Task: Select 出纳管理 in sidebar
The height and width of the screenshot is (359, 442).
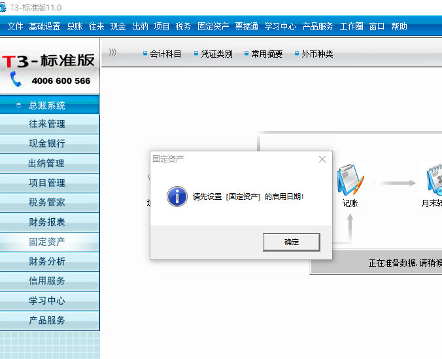Action: click(50, 163)
